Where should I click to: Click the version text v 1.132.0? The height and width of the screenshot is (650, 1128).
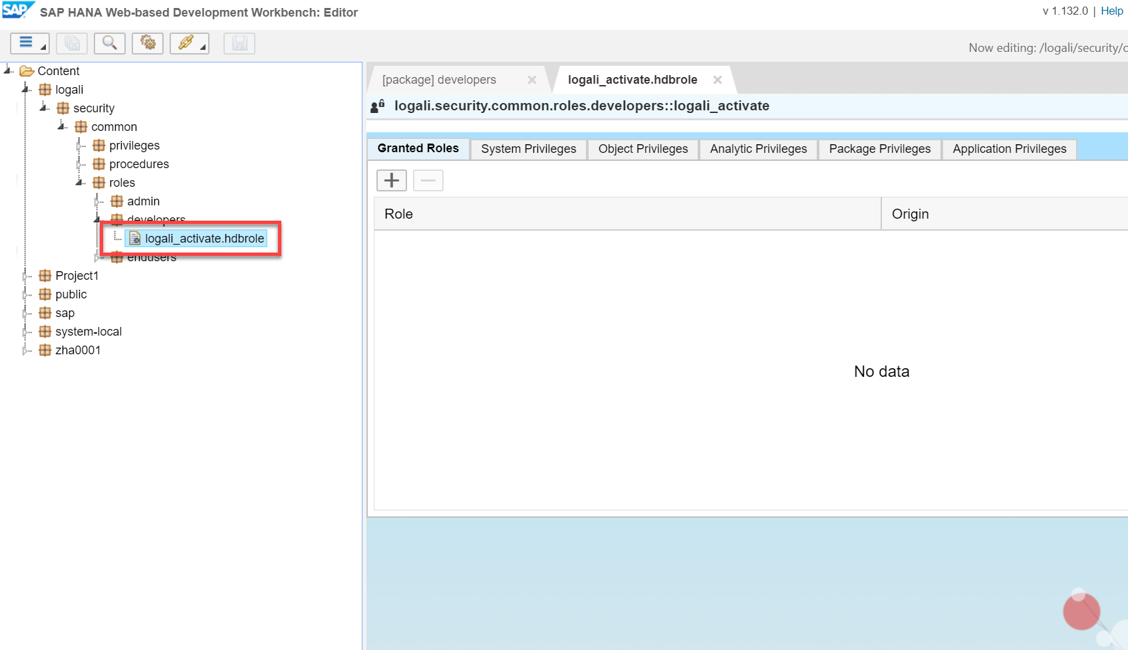(1065, 11)
